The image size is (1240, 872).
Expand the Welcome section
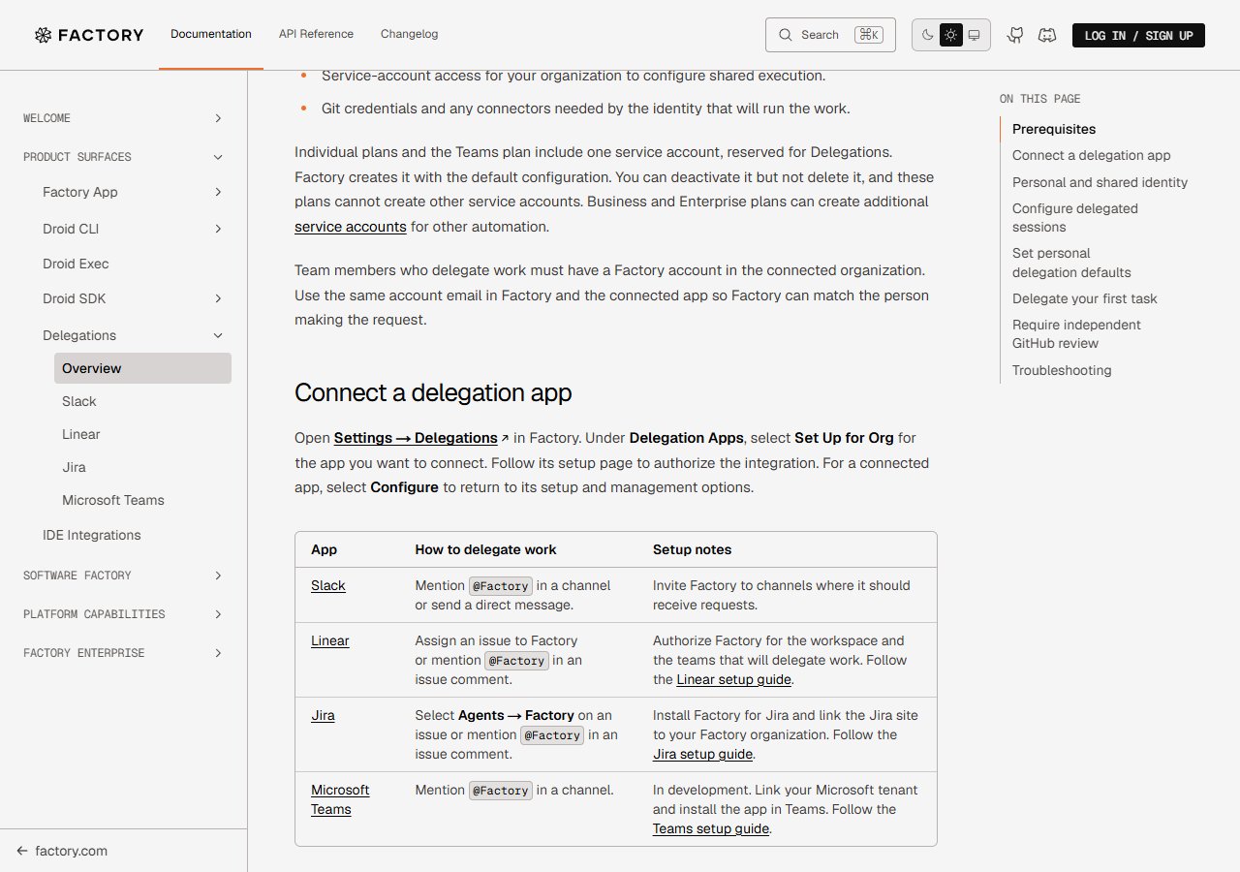coord(123,118)
